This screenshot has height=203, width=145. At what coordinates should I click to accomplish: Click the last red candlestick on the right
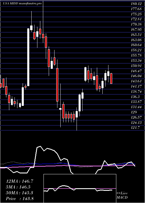[x=111, y=79]
